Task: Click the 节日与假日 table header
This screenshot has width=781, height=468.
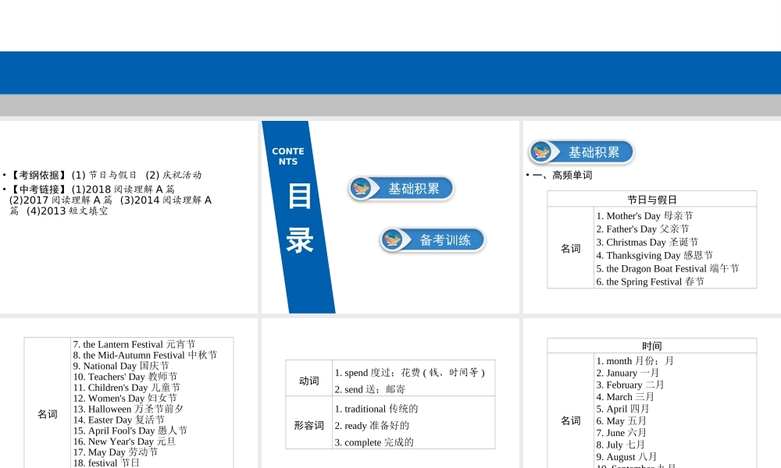Action: coord(652,200)
